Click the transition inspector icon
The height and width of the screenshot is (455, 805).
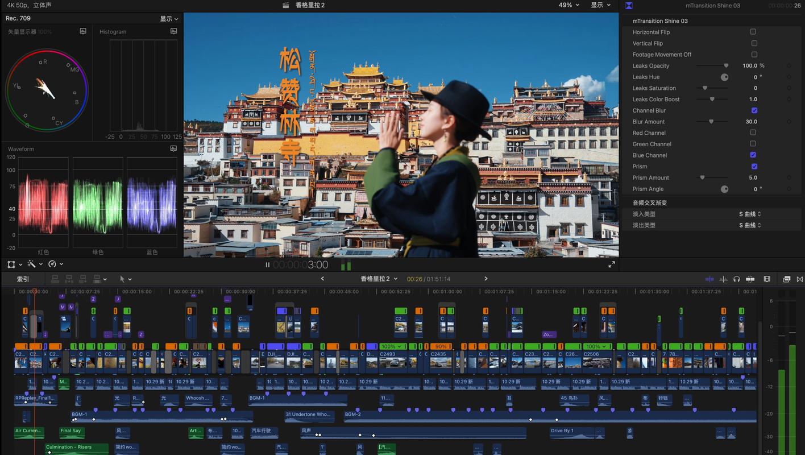click(x=629, y=6)
